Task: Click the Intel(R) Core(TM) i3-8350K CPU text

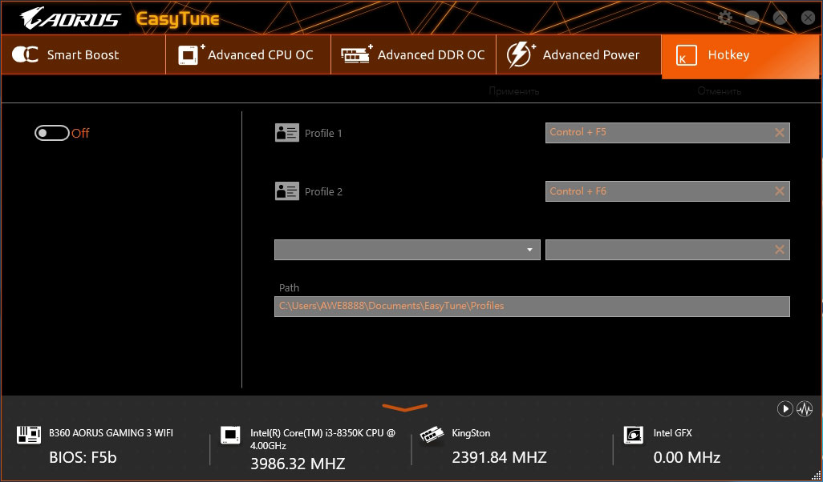Action: (x=322, y=439)
